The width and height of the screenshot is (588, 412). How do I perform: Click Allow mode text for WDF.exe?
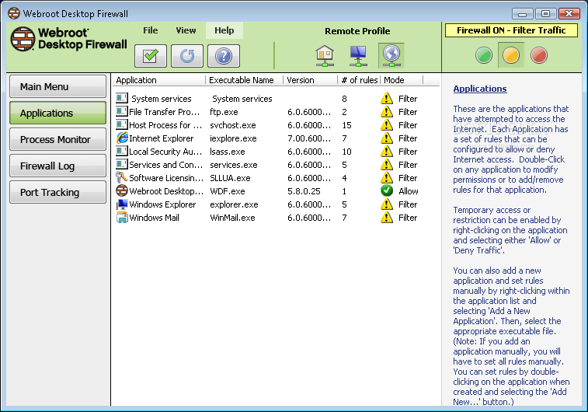[x=409, y=191]
